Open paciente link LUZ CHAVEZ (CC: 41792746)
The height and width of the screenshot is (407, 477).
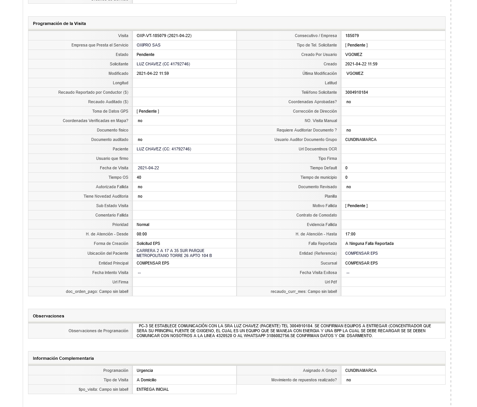(164, 149)
